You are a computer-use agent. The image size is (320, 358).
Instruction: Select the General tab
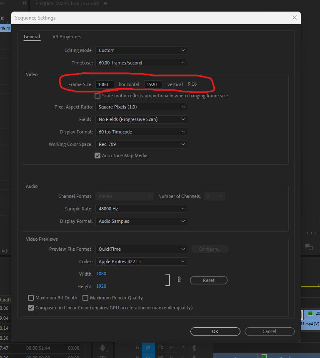(x=32, y=37)
